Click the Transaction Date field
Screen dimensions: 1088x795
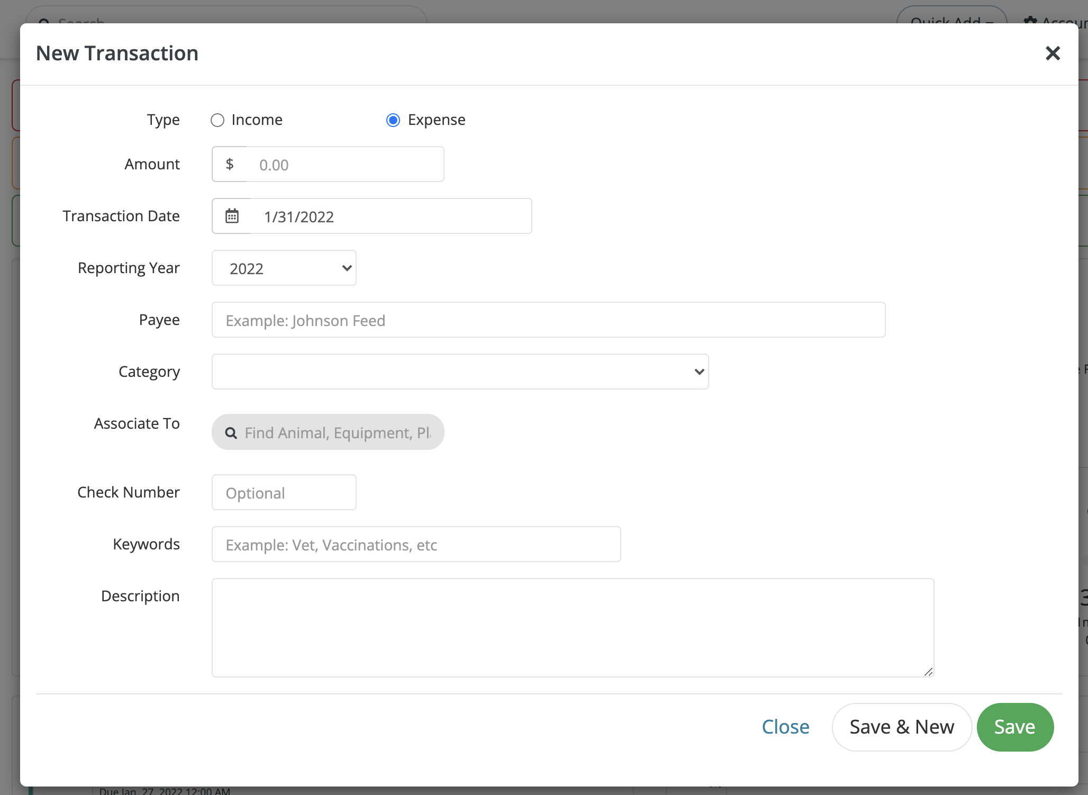pyautogui.click(x=391, y=216)
